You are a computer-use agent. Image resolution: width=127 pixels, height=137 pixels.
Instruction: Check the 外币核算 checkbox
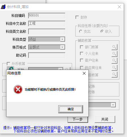pos(8,64)
